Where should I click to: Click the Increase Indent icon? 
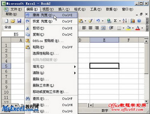(111, 28)
